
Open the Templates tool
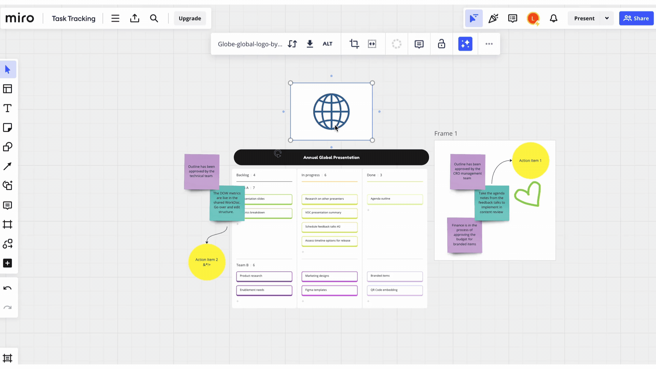click(x=8, y=89)
